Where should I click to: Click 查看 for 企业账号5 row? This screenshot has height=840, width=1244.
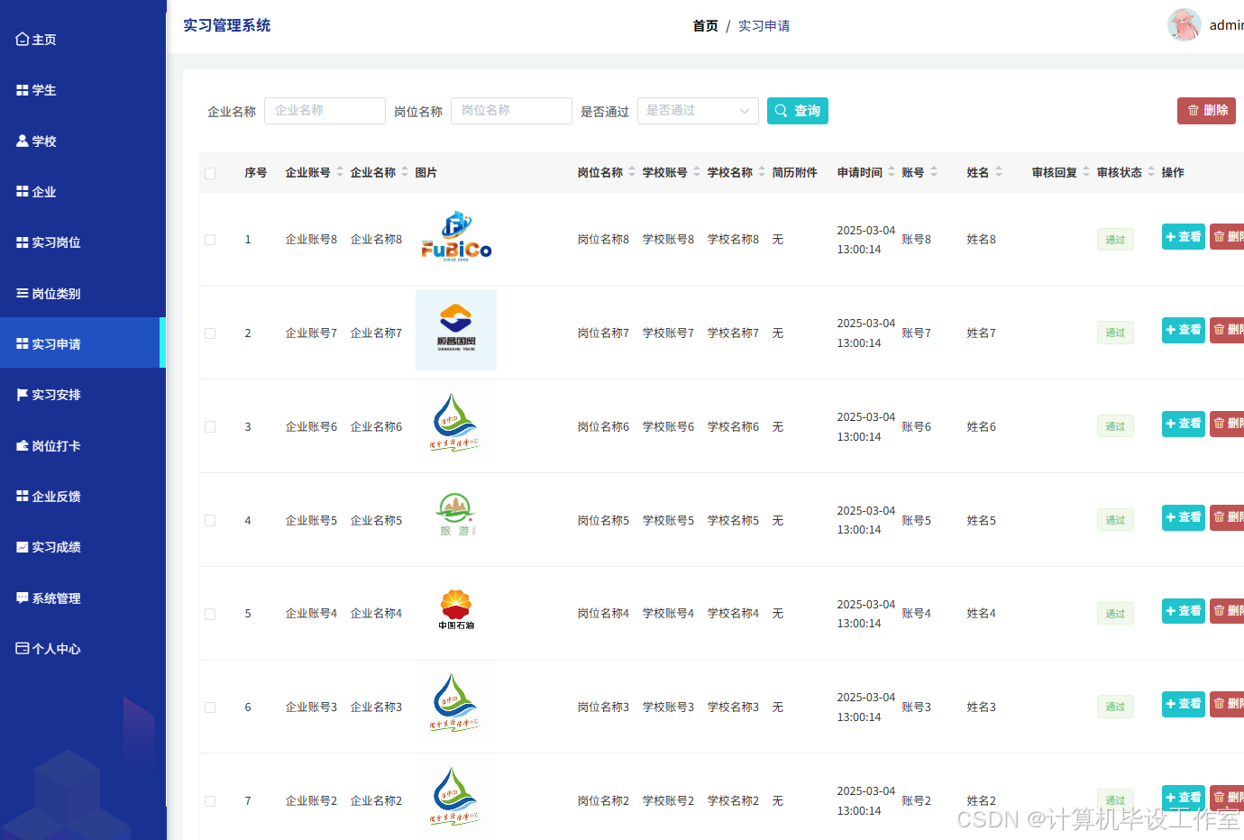pyautogui.click(x=1184, y=517)
